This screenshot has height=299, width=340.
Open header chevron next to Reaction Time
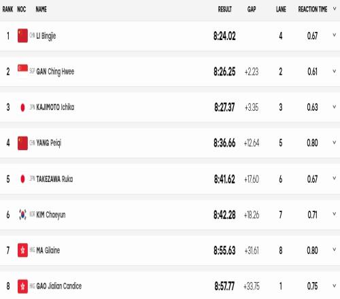(x=335, y=9)
